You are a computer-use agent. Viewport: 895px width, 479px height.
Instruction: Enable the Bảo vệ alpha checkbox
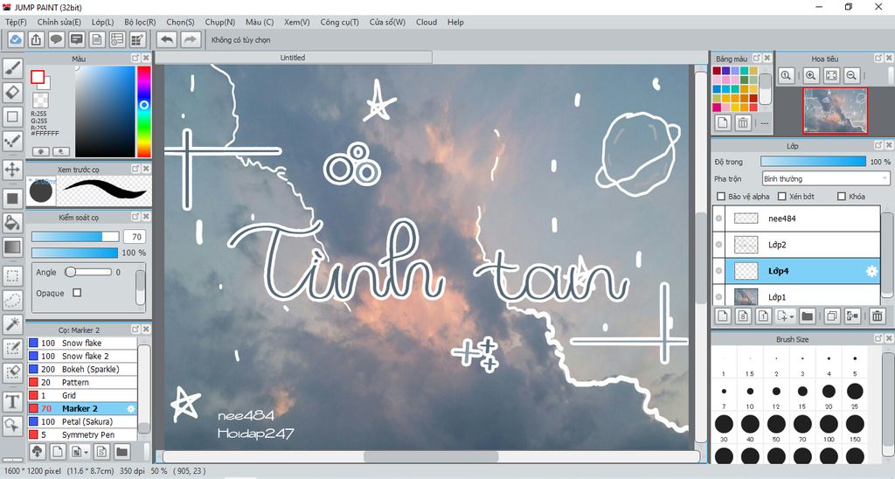[721, 197]
